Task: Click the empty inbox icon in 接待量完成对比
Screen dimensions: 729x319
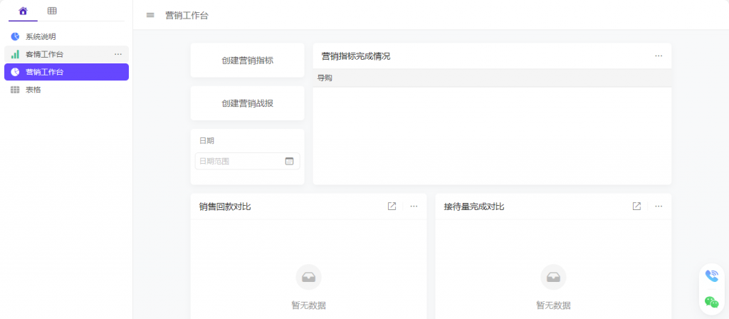Action: click(x=553, y=277)
